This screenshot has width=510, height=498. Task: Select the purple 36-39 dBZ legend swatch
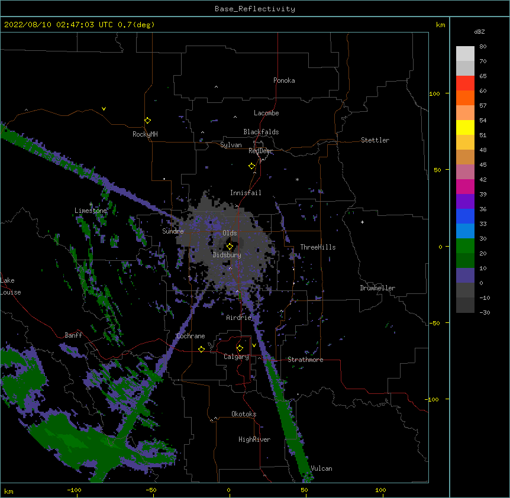(465, 202)
